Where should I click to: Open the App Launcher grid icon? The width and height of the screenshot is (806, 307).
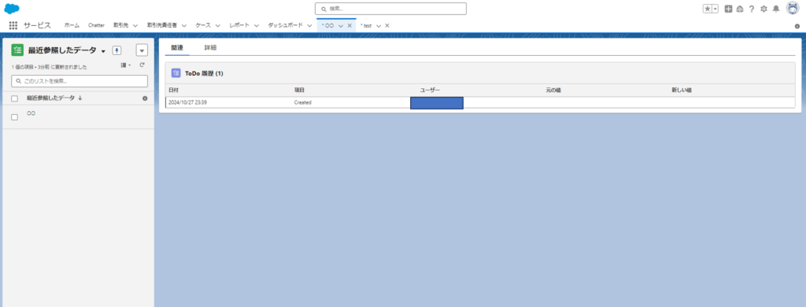13,25
